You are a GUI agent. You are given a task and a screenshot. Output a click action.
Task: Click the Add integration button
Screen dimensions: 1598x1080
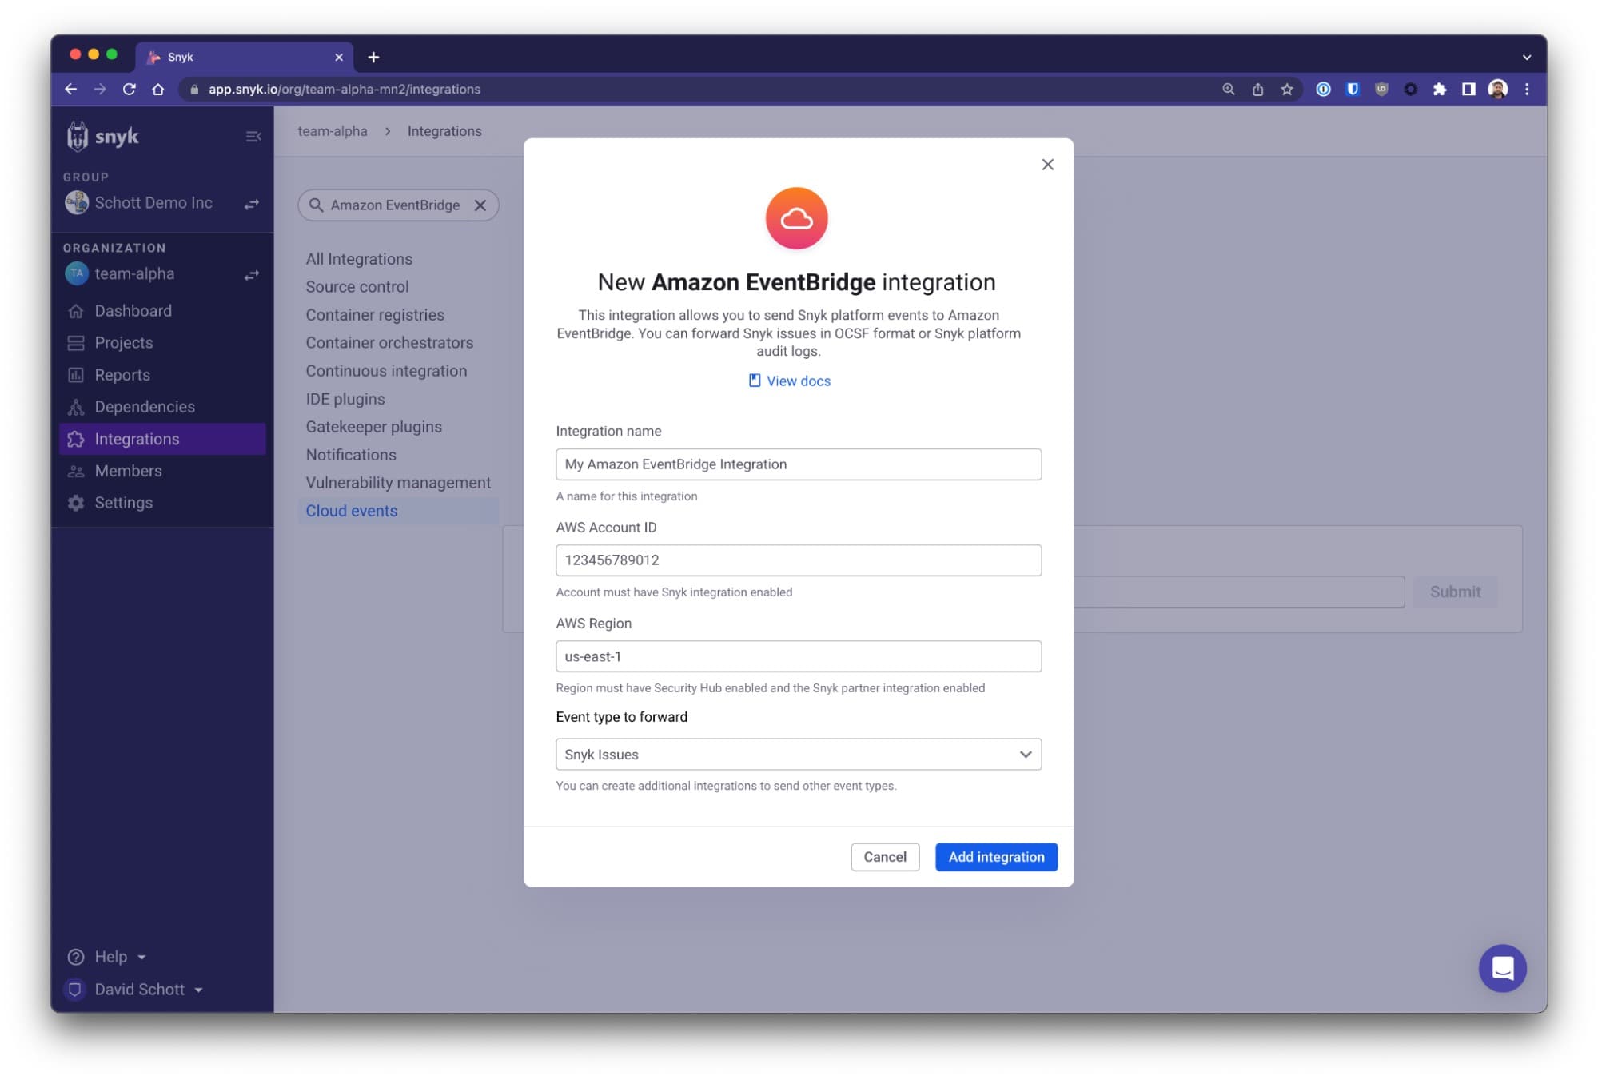995,857
